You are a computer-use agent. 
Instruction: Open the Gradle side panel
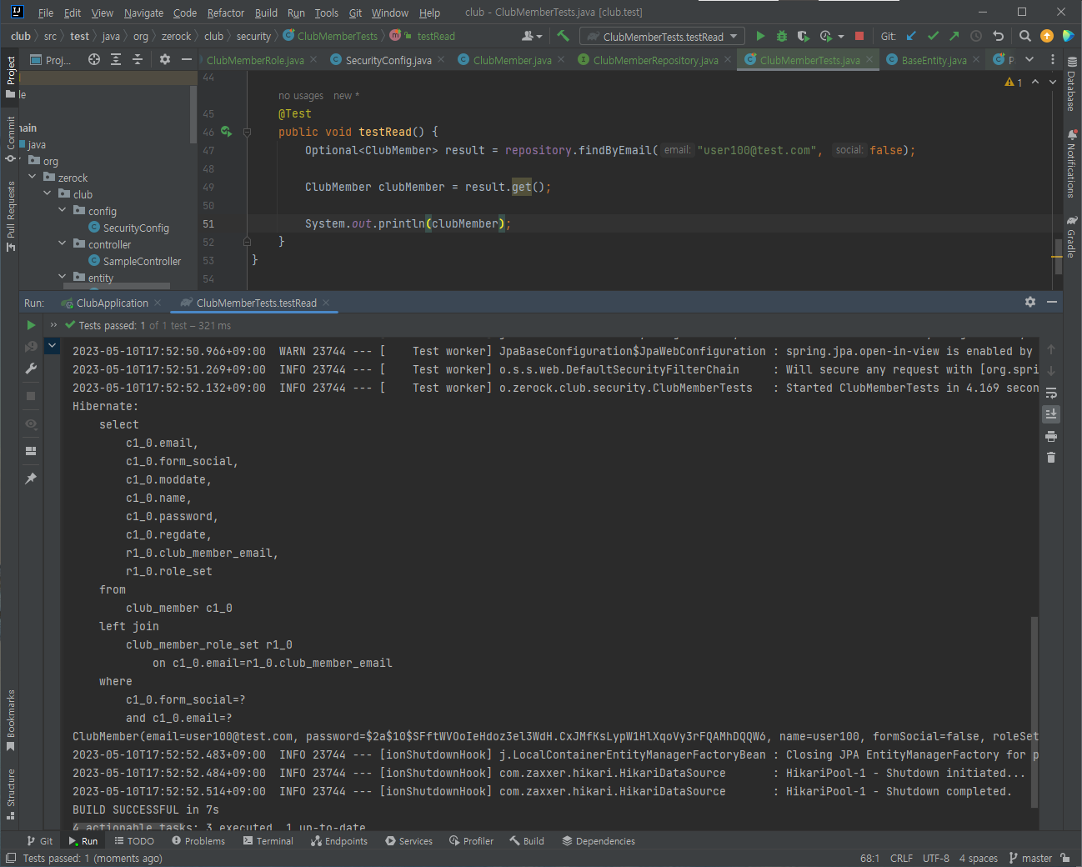pyautogui.click(x=1071, y=238)
